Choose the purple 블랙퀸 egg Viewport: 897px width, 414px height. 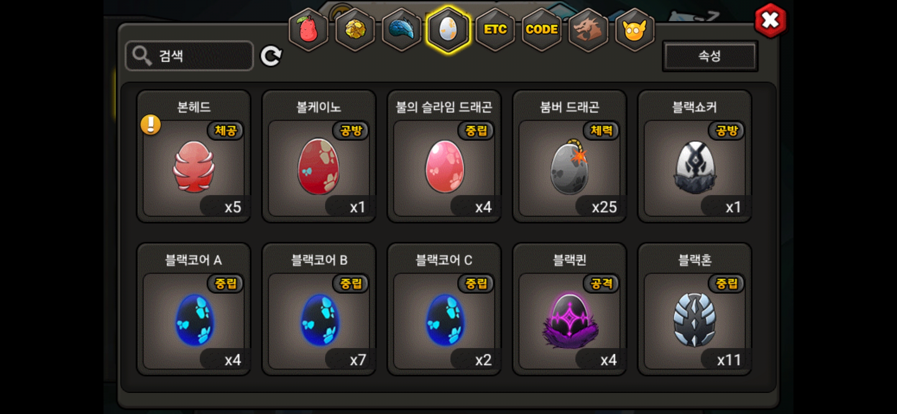pos(570,309)
